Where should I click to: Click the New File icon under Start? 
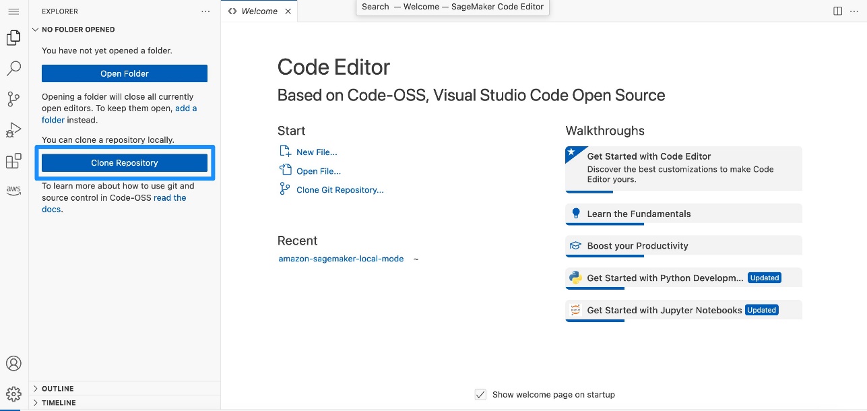(285, 152)
